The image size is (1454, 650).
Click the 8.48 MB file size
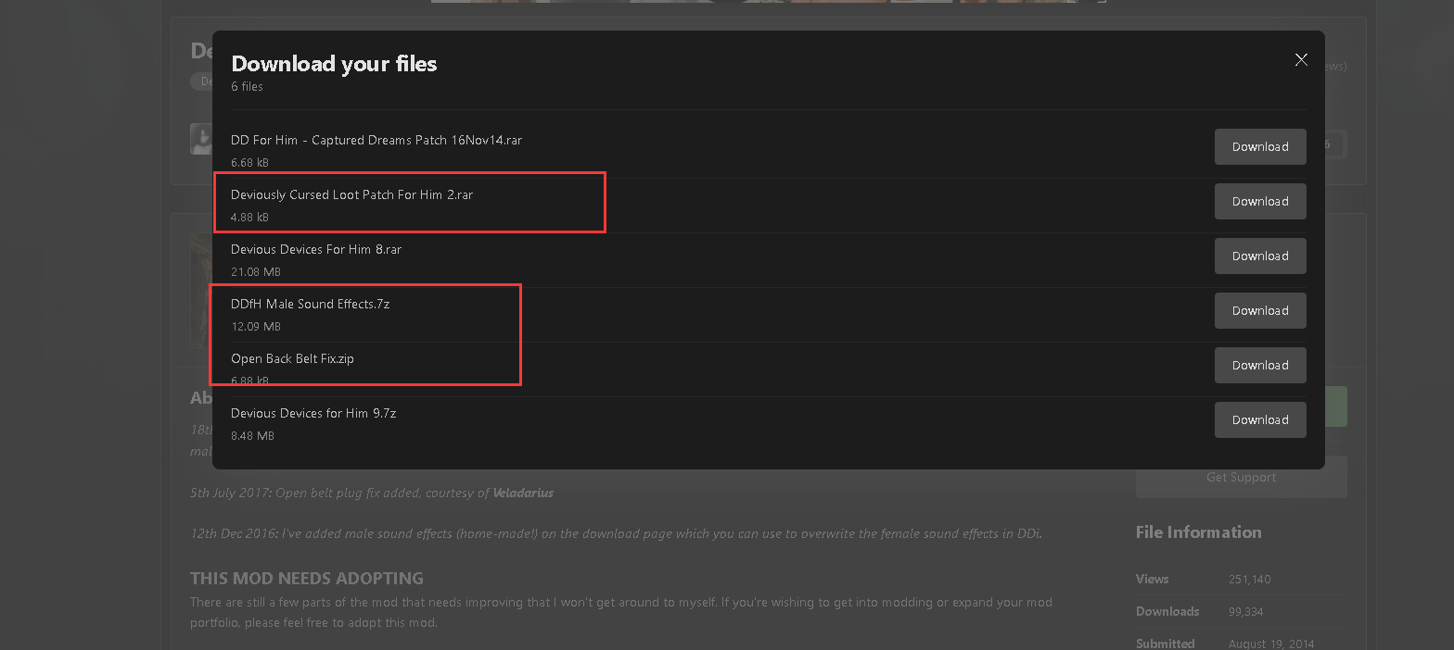[x=252, y=436]
